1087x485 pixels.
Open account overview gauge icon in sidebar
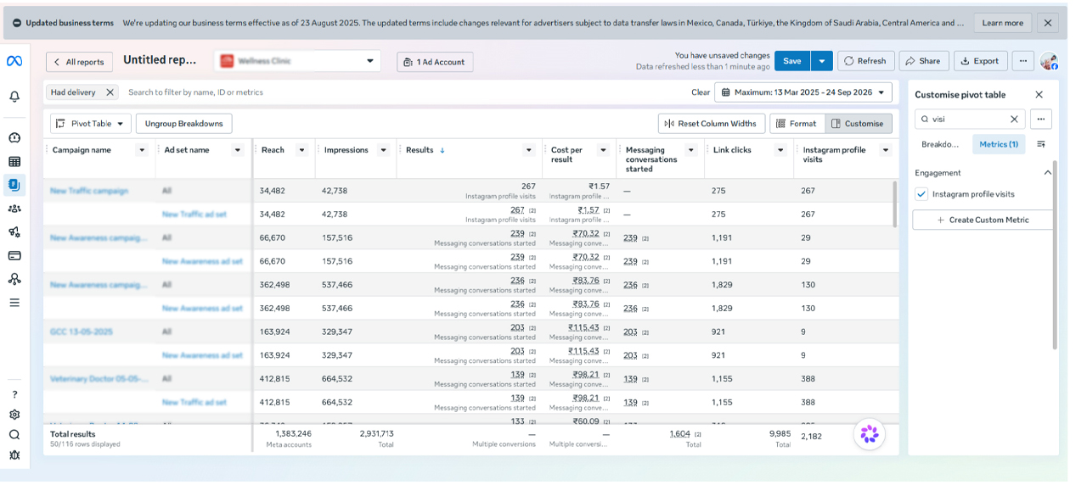click(x=14, y=137)
